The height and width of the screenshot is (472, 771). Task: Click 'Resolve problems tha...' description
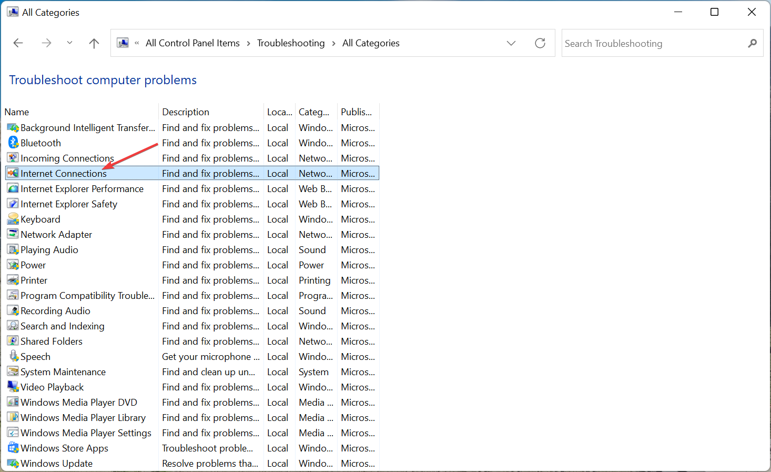point(210,464)
